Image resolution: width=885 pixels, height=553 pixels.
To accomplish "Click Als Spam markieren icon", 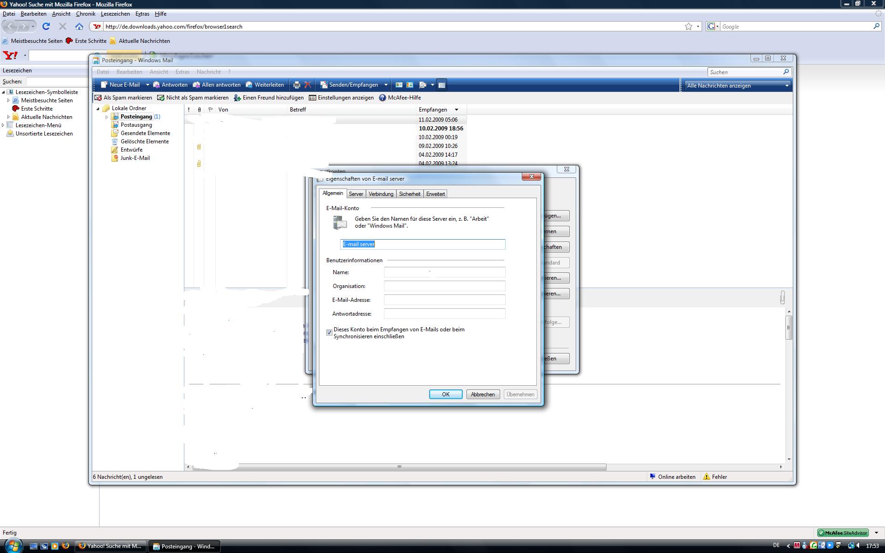I will coord(98,98).
